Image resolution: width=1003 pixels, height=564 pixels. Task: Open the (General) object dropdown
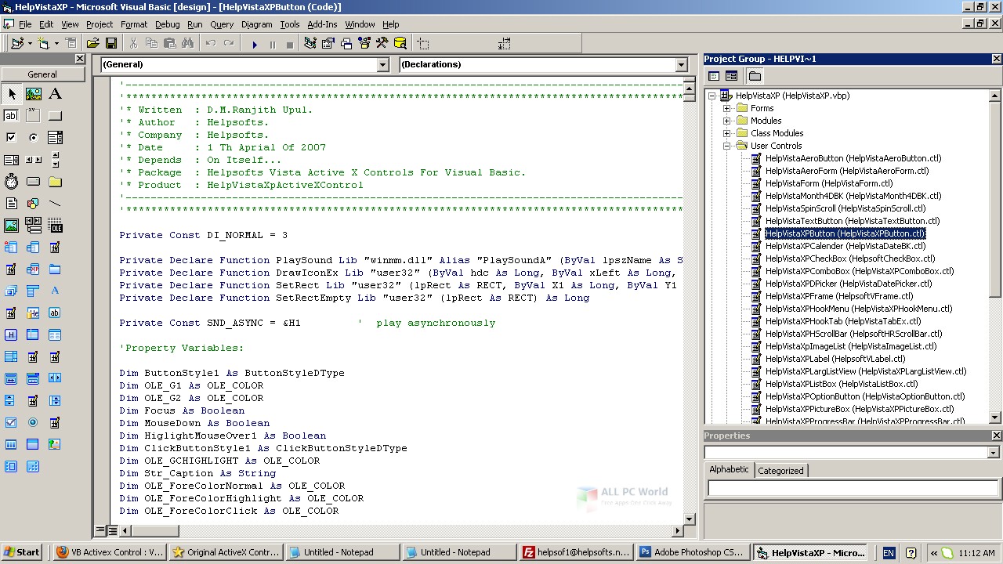pos(382,65)
